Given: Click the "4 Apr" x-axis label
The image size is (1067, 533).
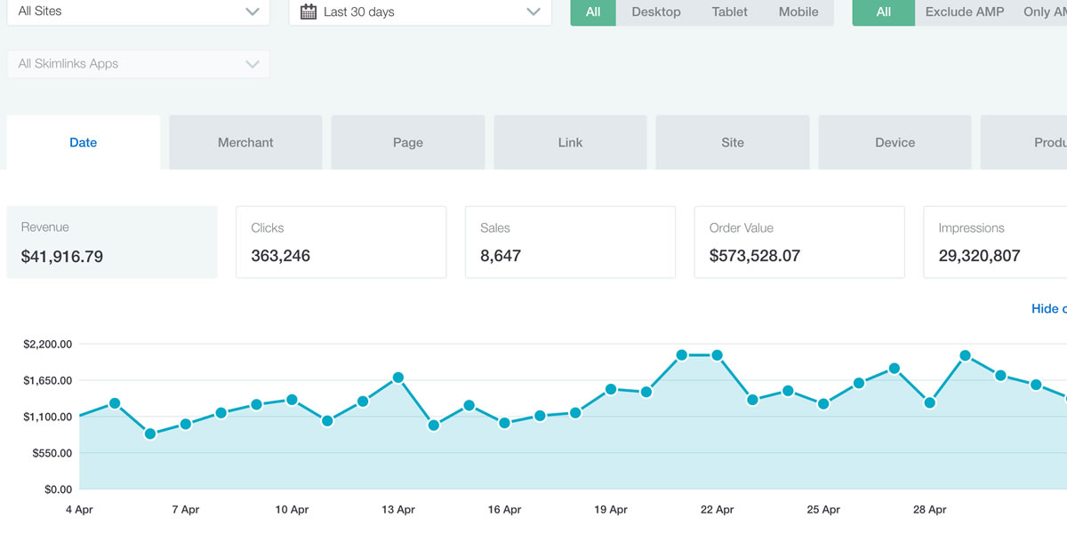Looking at the screenshot, I should click(x=79, y=510).
